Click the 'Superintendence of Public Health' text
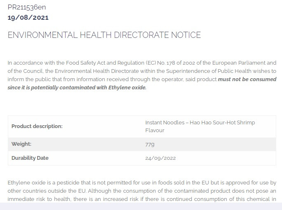282x210 pixels. (201, 71)
